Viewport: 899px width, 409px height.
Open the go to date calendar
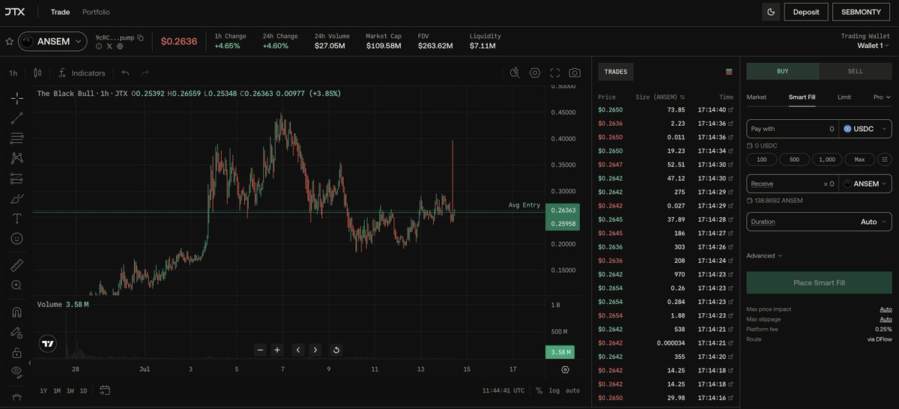pos(104,390)
